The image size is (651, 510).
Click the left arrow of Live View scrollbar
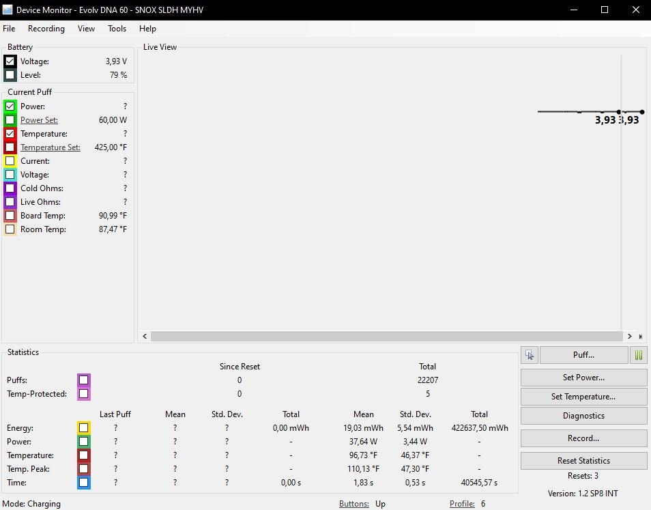tap(145, 337)
